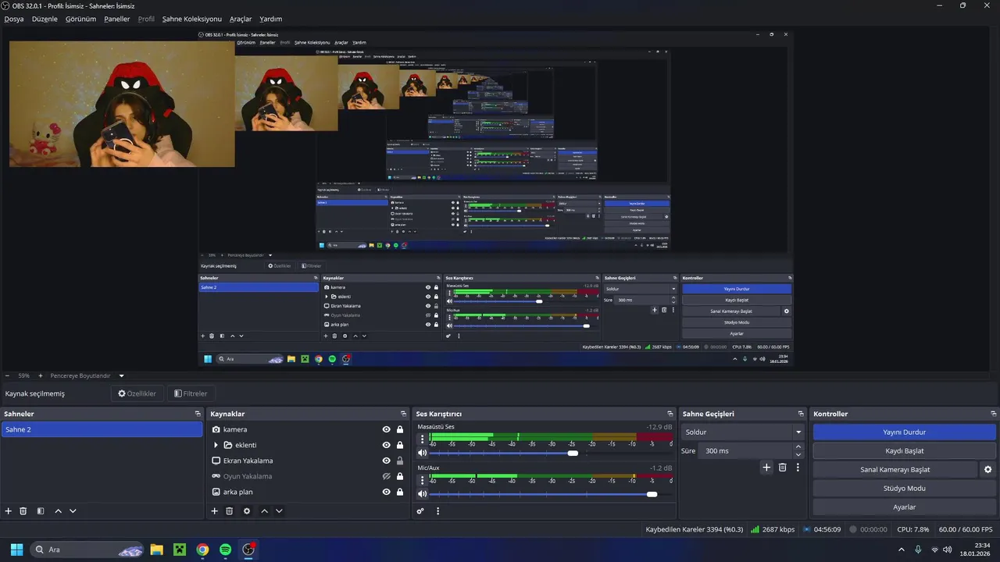The height and width of the screenshot is (562, 1000).
Task: Open the Masaüstü Ses three-dot options menu
Action: click(x=423, y=439)
